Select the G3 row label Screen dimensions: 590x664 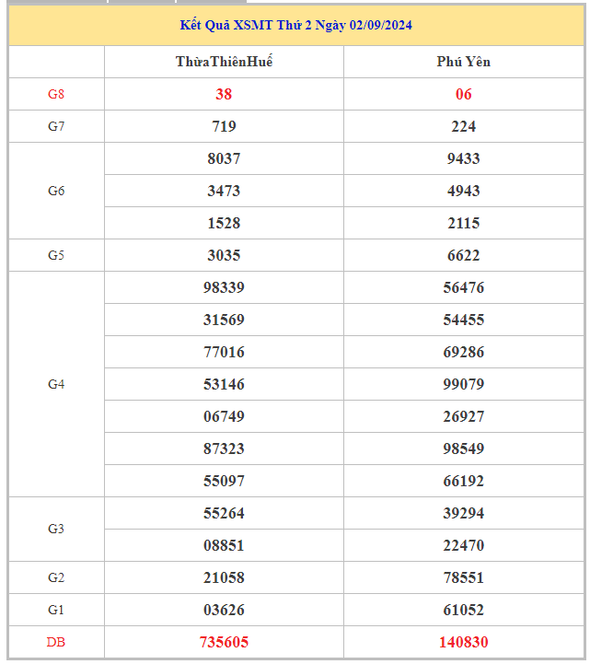[56, 529]
